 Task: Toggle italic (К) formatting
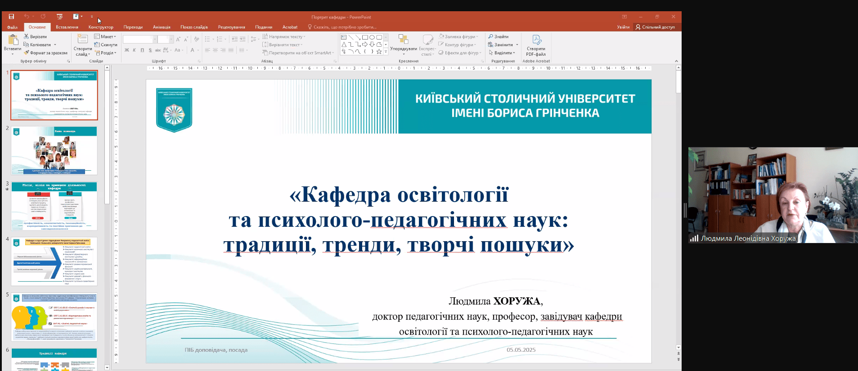134,50
